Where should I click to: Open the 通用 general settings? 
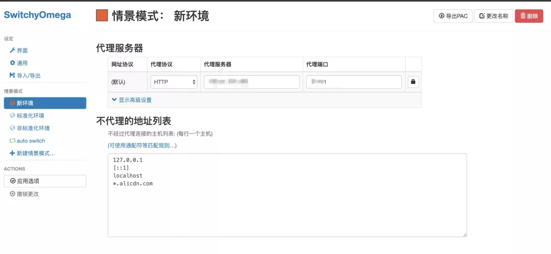point(19,63)
